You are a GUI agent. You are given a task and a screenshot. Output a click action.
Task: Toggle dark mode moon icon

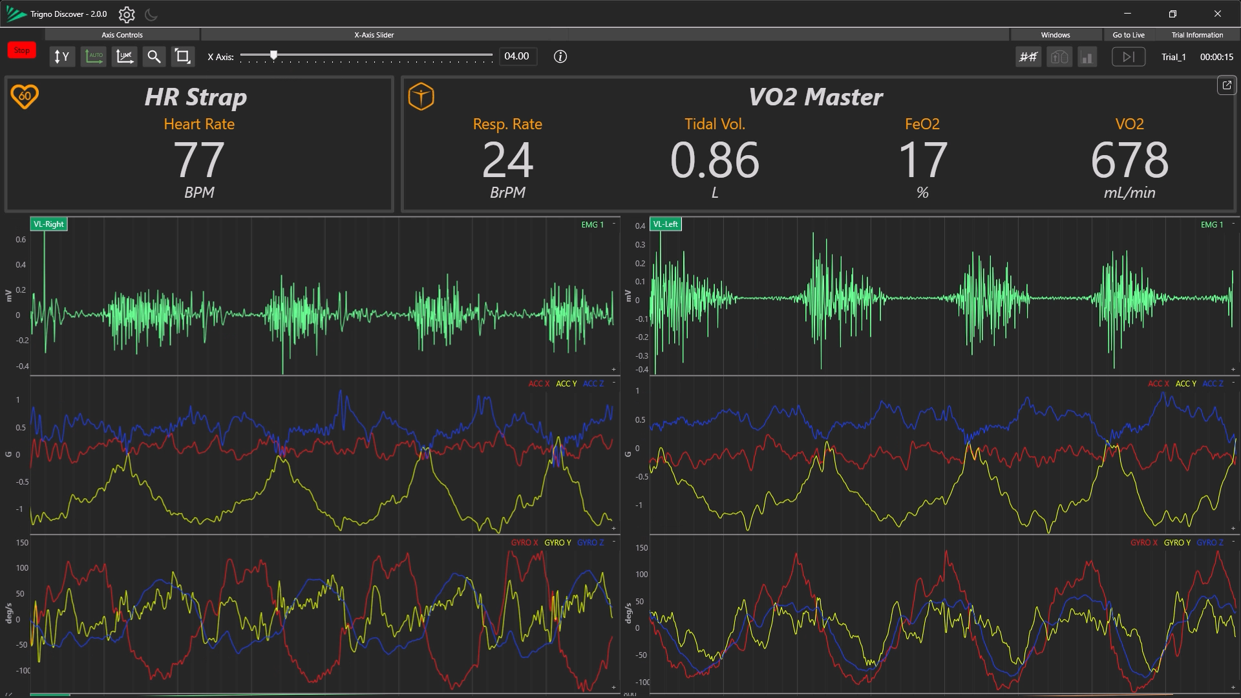click(151, 14)
